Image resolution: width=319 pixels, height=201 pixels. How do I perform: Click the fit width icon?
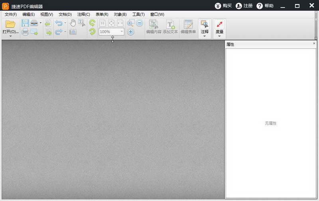coord(120,23)
